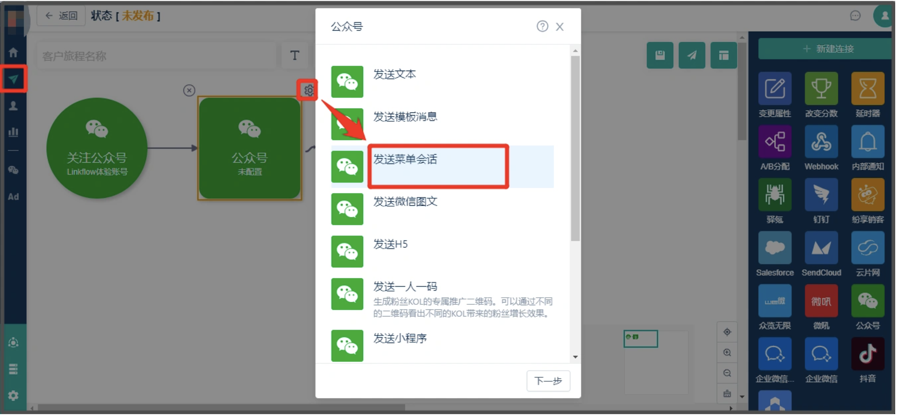Click the dialog list vertical scrollbar

575,148
